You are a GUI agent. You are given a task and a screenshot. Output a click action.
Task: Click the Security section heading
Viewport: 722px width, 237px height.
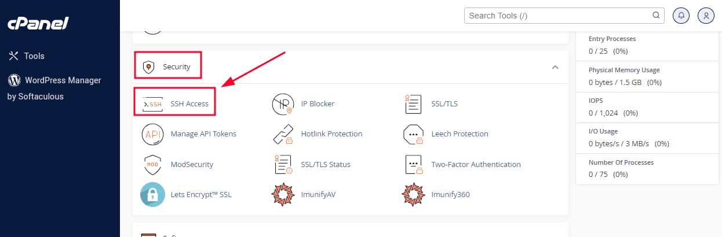[176, 67]
